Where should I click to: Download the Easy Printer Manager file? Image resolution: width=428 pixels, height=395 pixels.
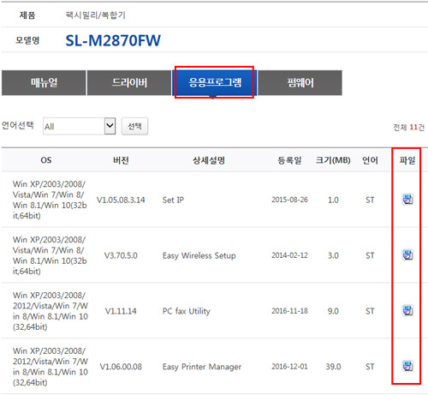pos(407,366)
